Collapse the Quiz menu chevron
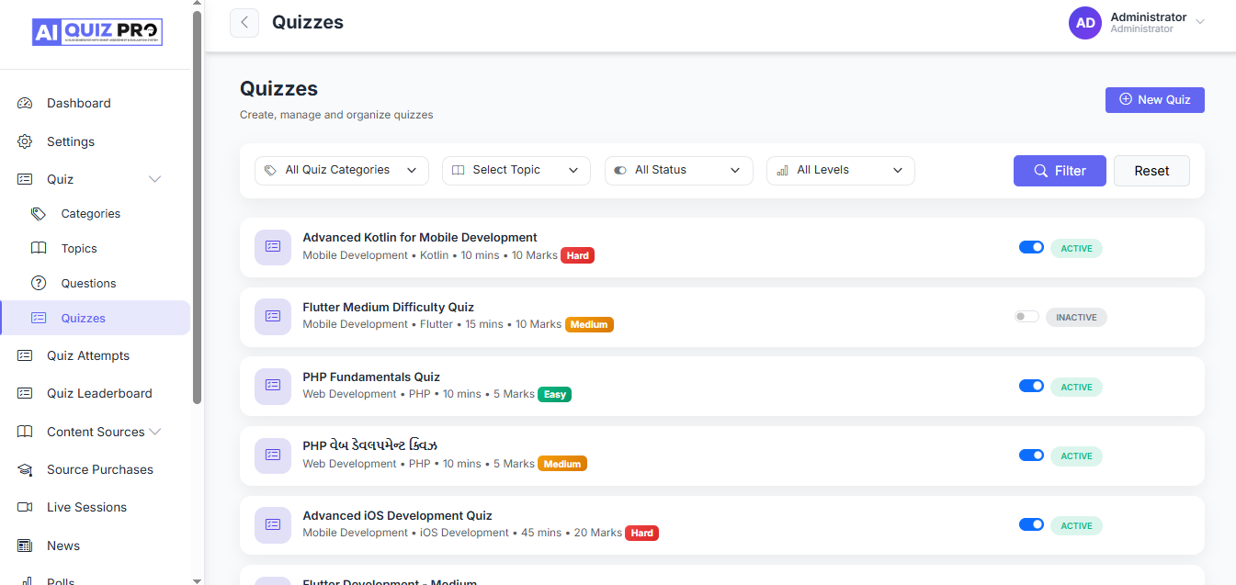Image resolution: width=1236 pixels, height=585 pixels. coord(155,179)
